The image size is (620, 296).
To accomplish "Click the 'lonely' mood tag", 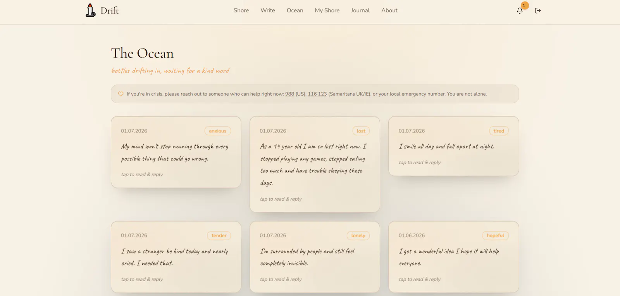I will [x=358, y=236].
